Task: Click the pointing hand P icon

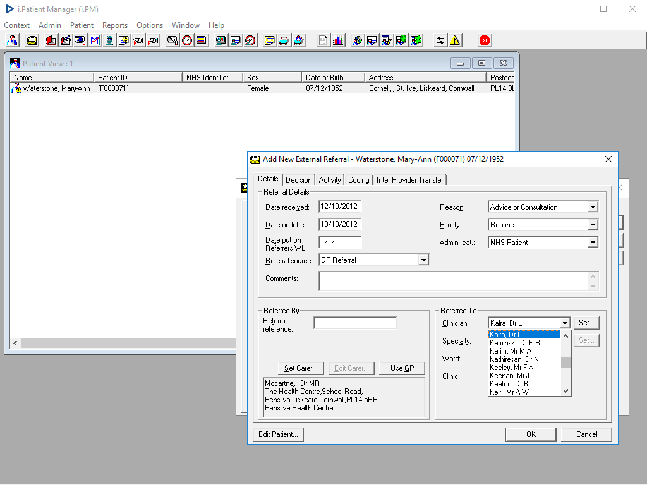Action: pyautogui.click(x=153, y=40)
